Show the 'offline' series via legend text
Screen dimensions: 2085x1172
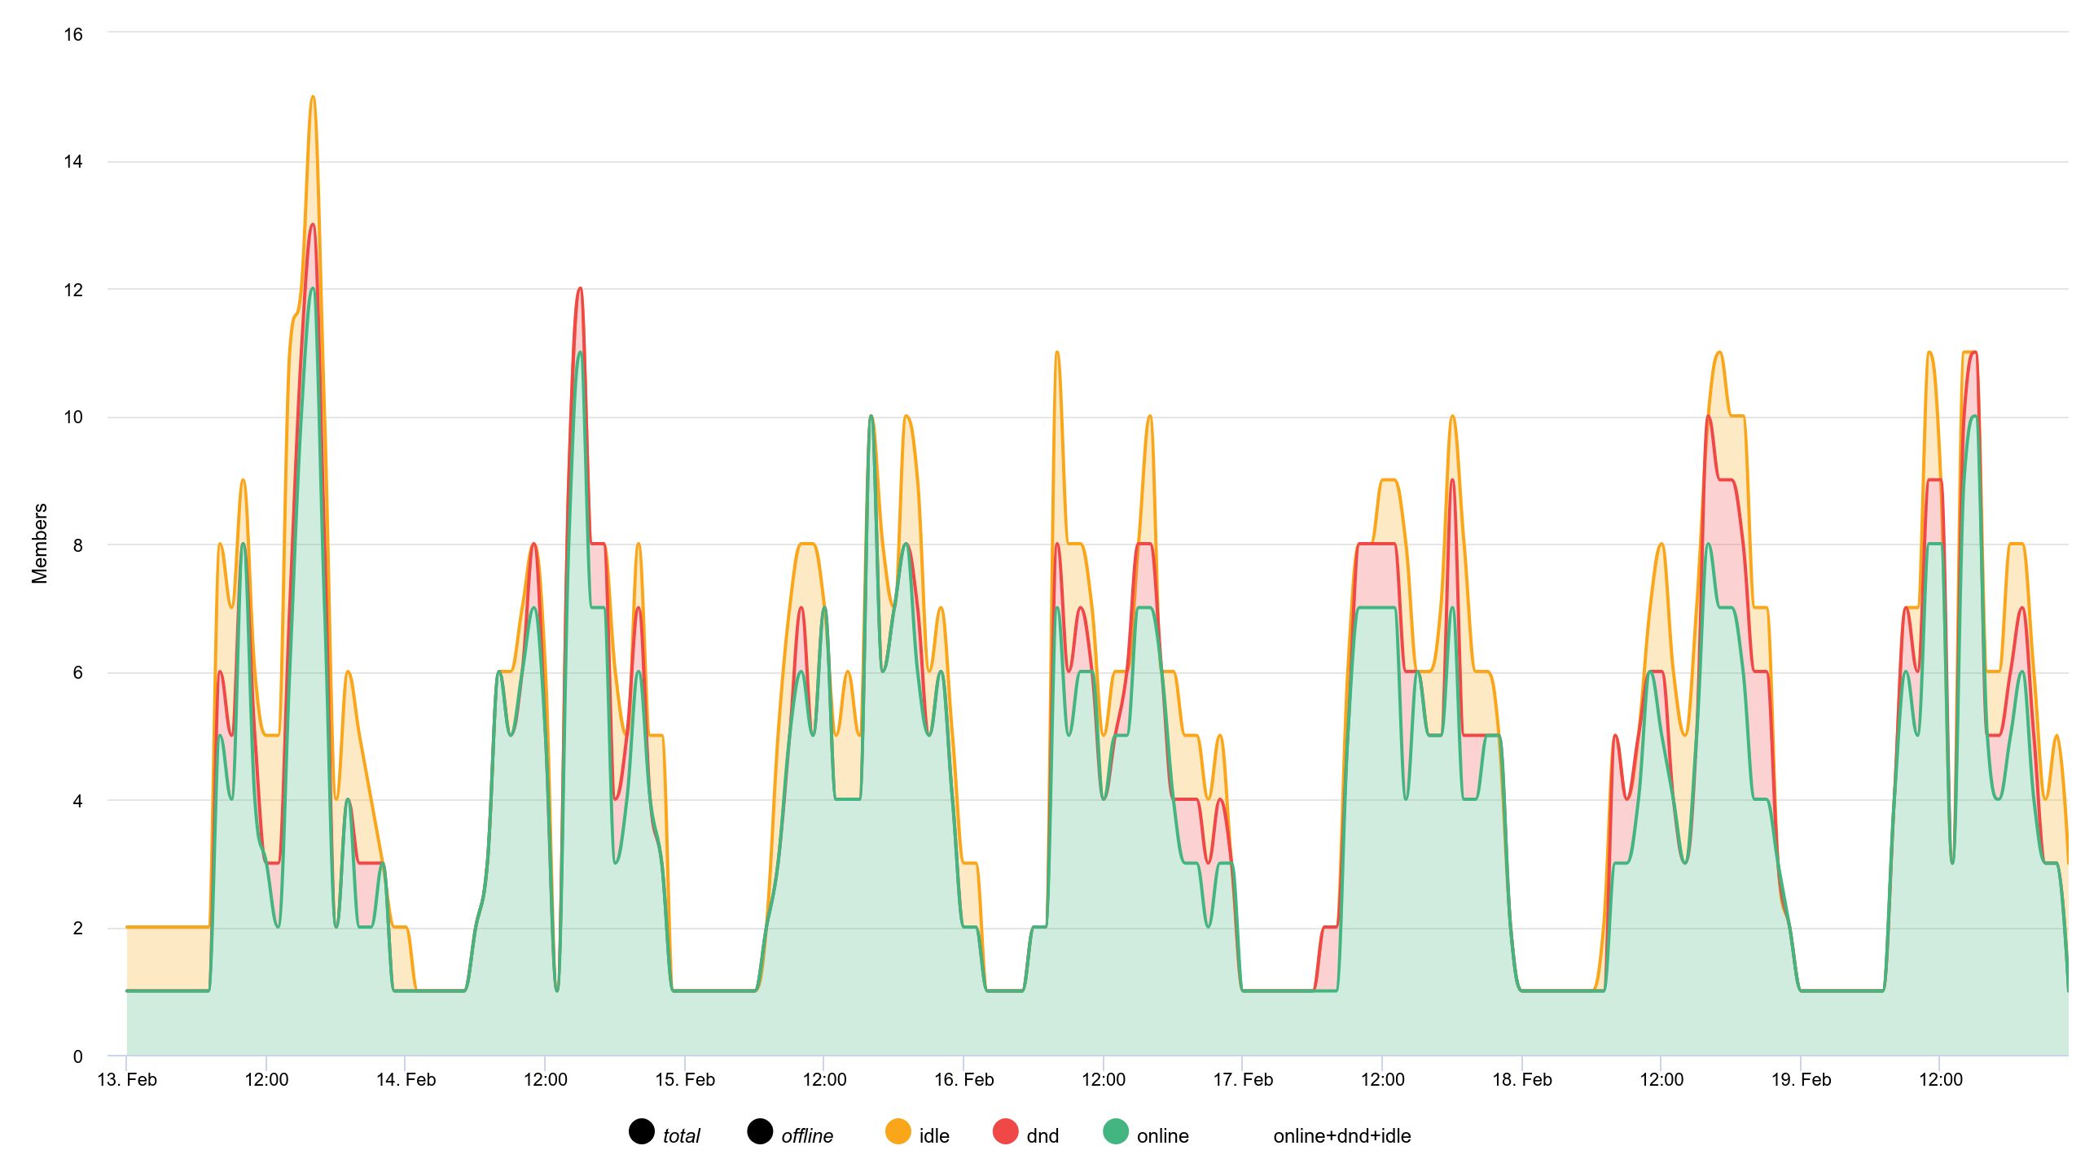pyautogui.click(x=806, y=1136)
